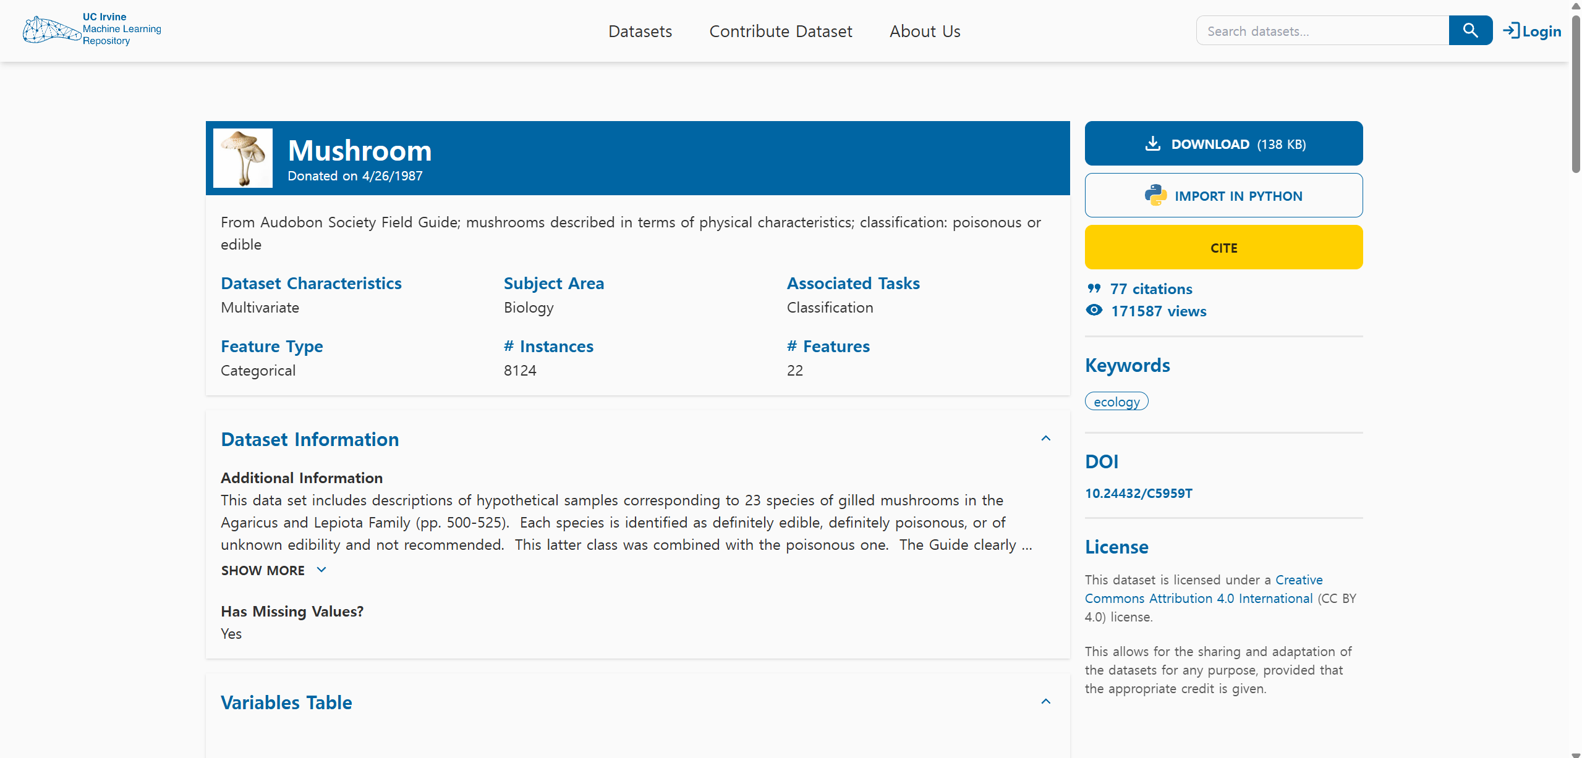Image resolution: width=1582 pixels, height=758 pixels.
Task: Click the Search datasets input field
Action: pos(1322,31)
